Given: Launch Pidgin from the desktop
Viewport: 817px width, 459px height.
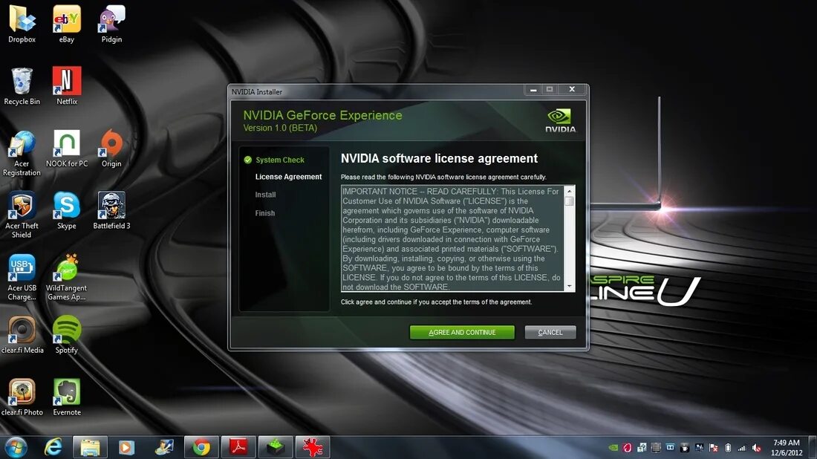Looking at the screenshot, I should 111,24.
